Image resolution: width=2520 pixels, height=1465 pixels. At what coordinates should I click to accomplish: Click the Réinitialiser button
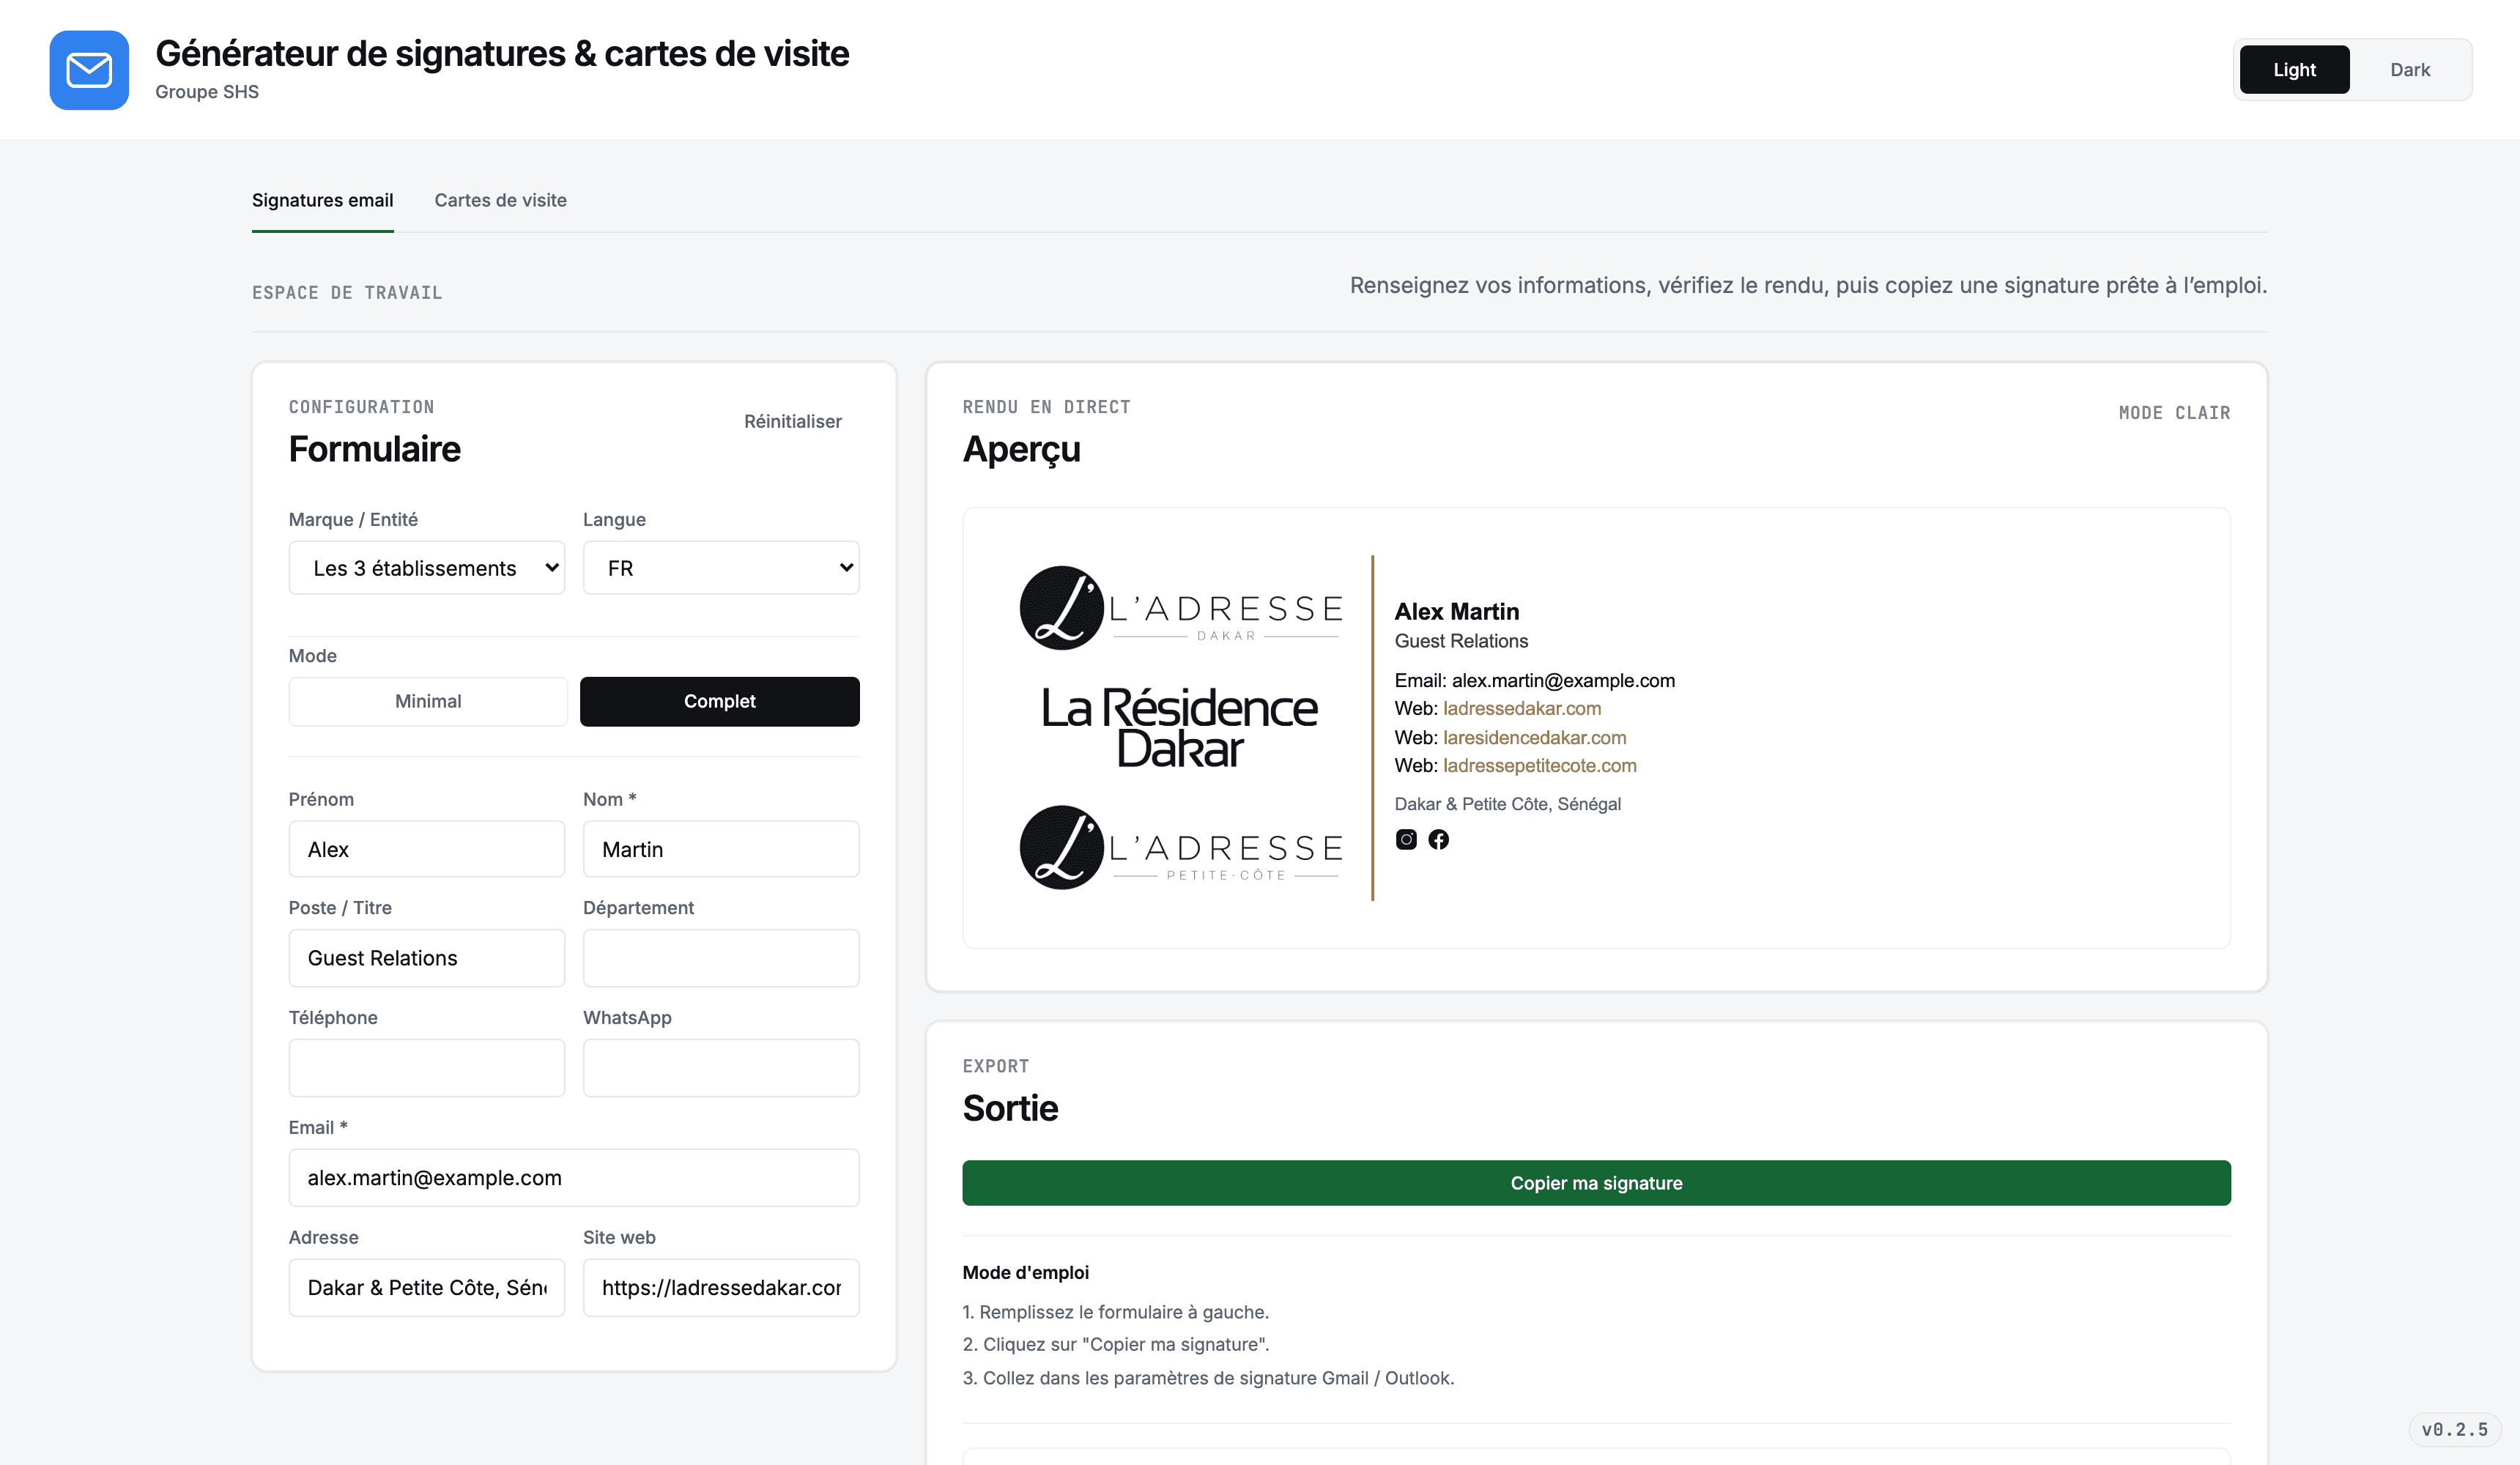[x=793, y=421]
